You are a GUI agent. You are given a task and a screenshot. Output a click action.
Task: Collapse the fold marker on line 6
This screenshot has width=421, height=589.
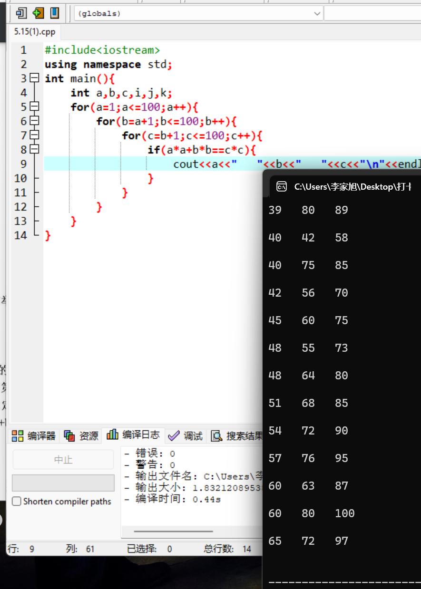34,121
